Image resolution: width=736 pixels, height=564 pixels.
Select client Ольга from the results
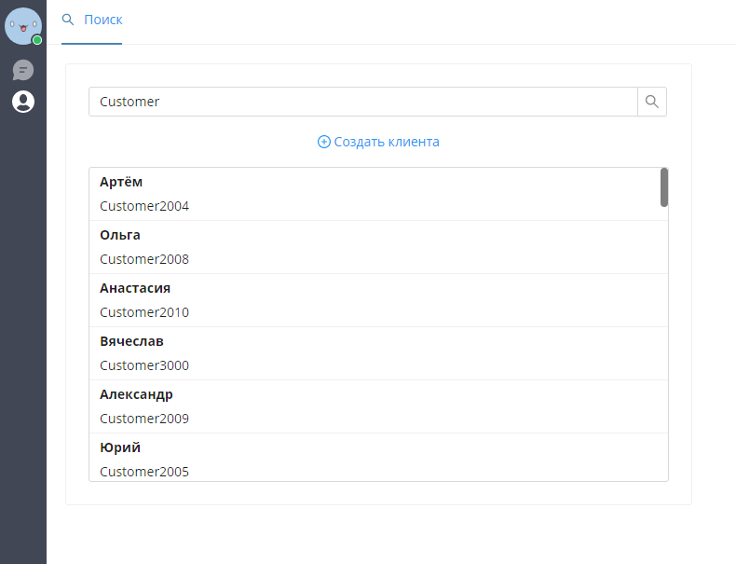click(378, 247)
